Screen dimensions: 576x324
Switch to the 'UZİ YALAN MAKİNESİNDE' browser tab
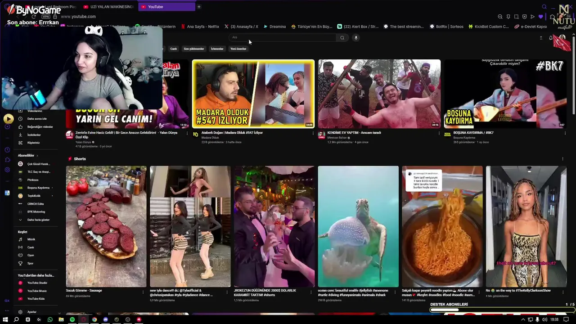click(x=108, y=7)
